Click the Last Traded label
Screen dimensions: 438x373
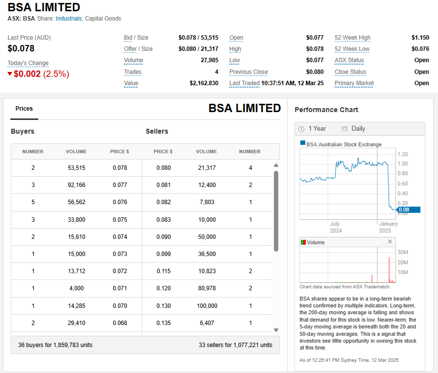point(244,83)
